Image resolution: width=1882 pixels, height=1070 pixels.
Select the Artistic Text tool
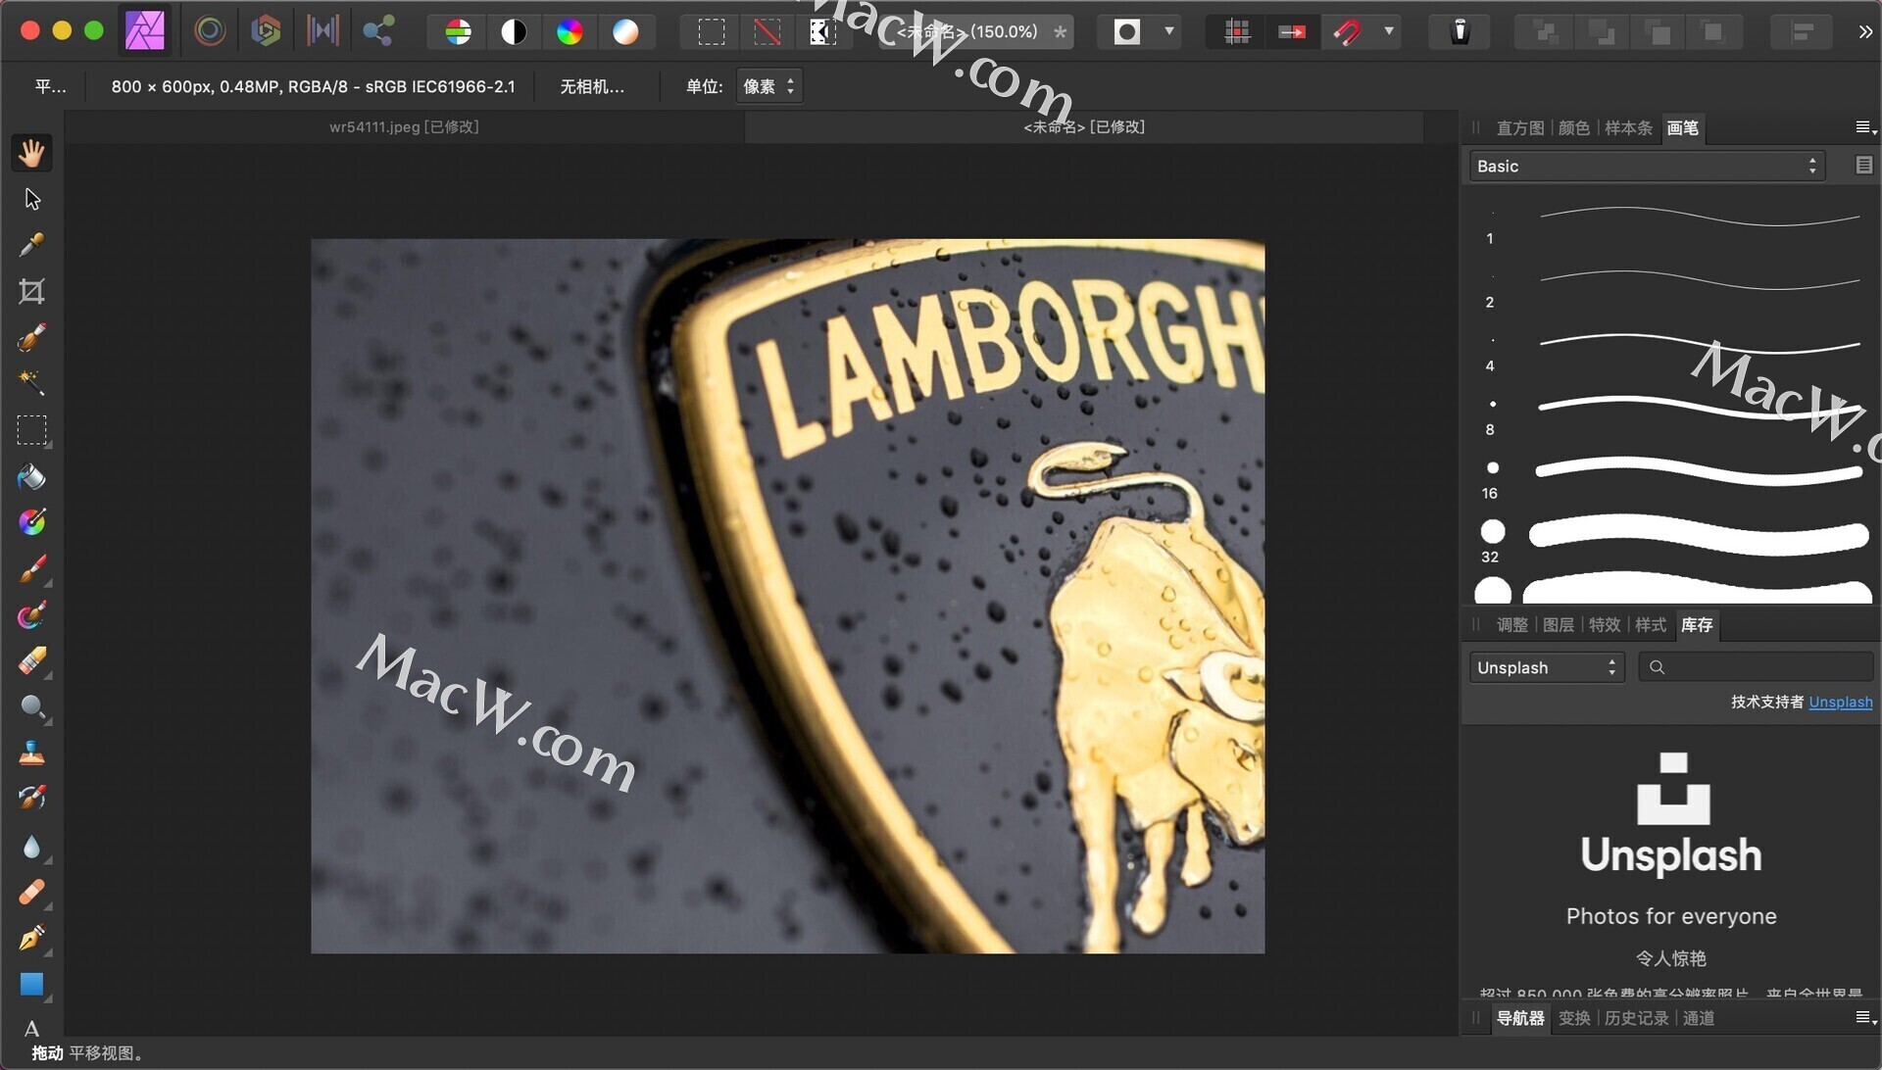point(31,1028)
